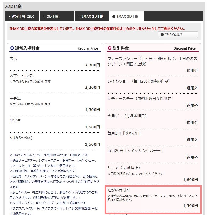The image size is (208, 215).
Task: Click arrow icon on IMAX 2D上映 tab
Action: [79, 17]
